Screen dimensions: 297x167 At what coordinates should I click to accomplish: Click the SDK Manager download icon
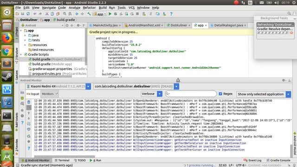point(164,14)
